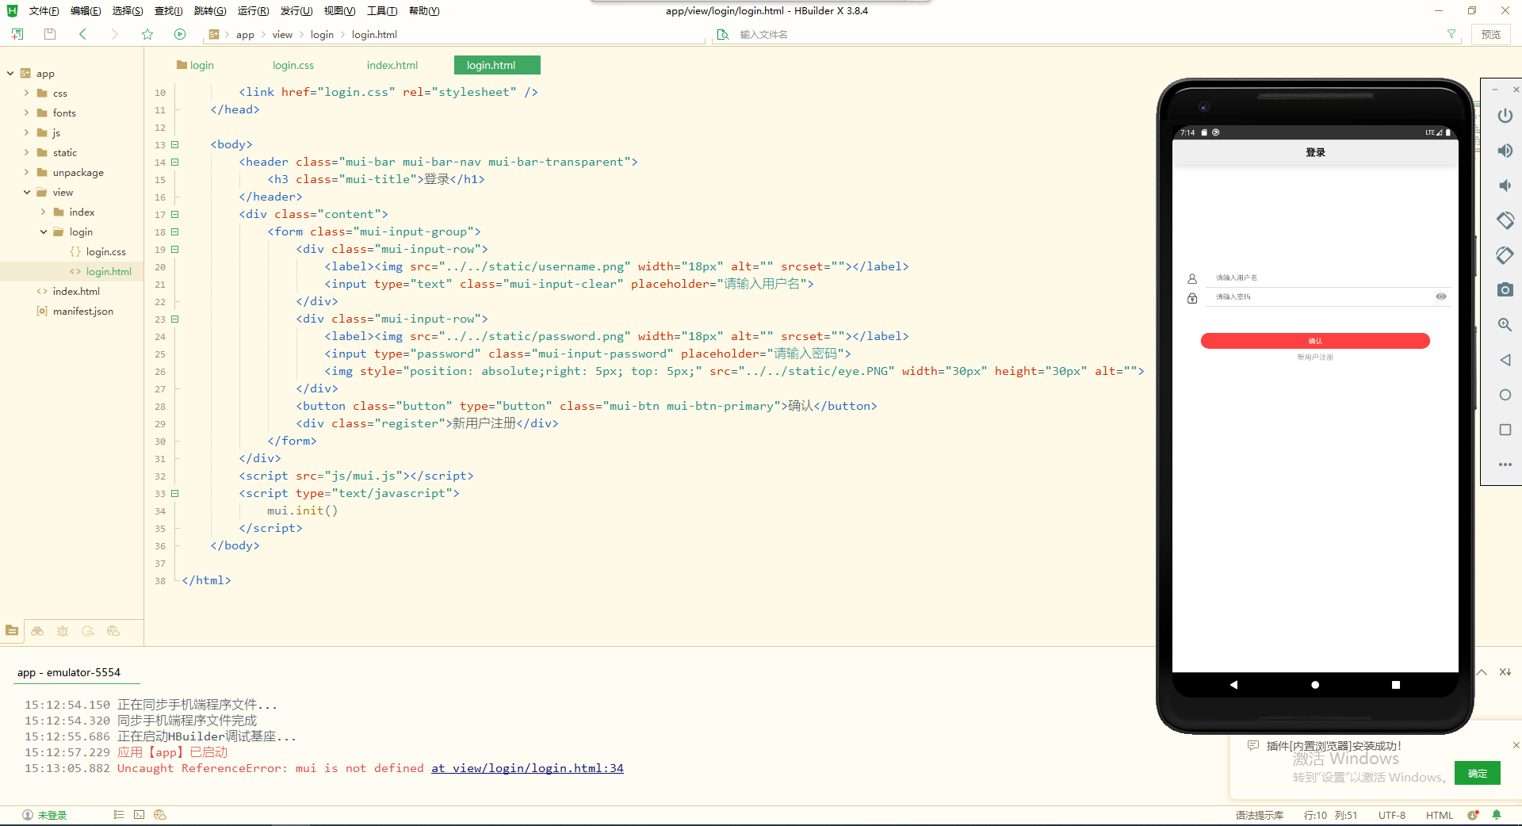Viewport: 1522px width, 826px height.
Task: Click the emulator toolbar back triangle
Action: click(x=1505, y=360)
